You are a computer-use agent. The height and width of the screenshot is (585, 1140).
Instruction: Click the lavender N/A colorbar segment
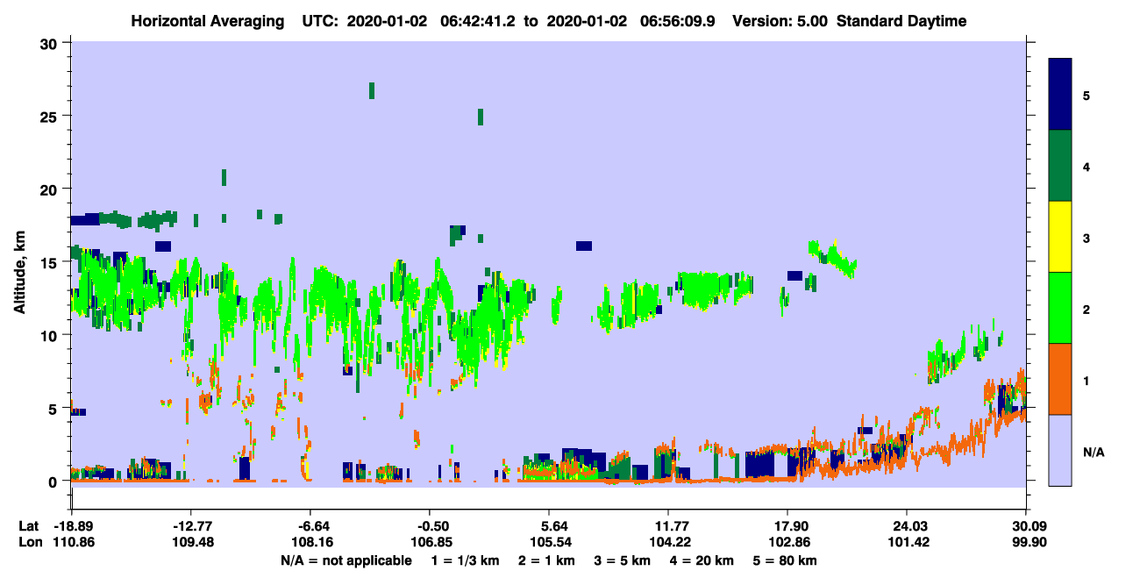[1060, 450]
